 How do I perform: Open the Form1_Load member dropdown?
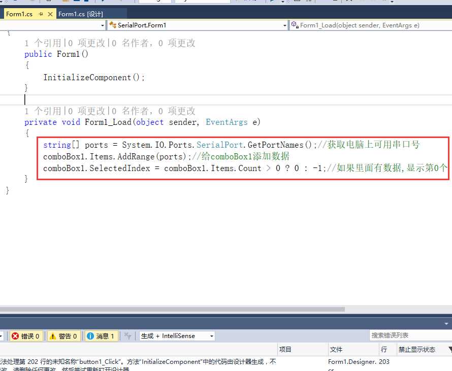[371, 25]
